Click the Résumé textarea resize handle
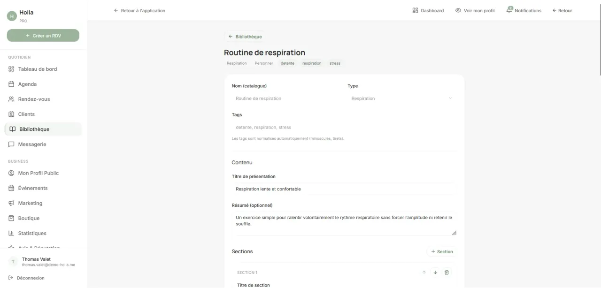This screenshot has width=601, height=288. click(x=454, y=233)
